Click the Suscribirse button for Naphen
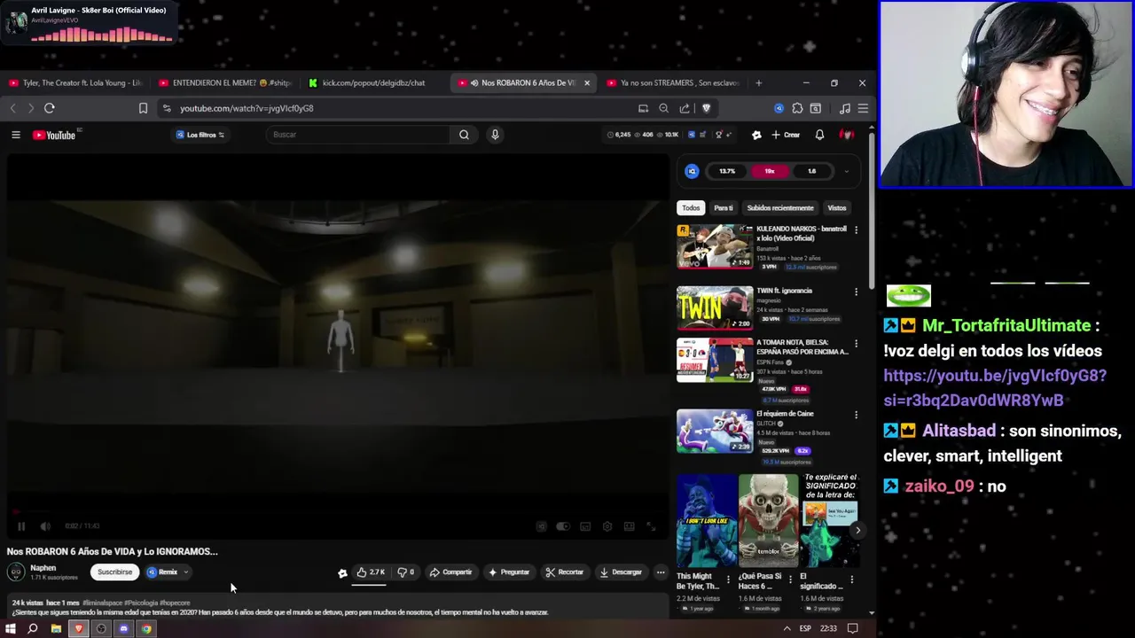 point(114,572)
